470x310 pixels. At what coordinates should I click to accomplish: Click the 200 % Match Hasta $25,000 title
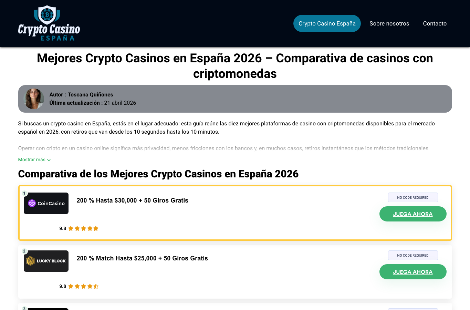[142, 258]
